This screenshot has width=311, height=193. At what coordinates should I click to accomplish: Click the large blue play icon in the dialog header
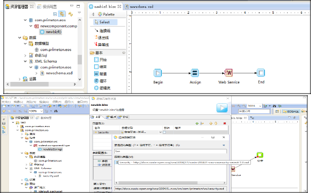click(222, 108)
